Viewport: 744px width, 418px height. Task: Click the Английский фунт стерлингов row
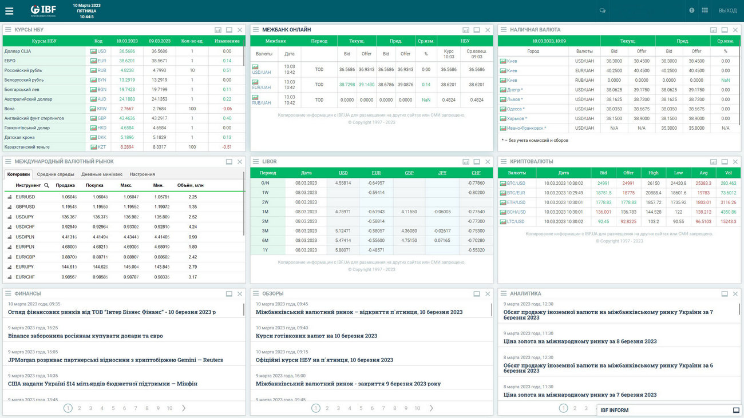click(123, 118)
